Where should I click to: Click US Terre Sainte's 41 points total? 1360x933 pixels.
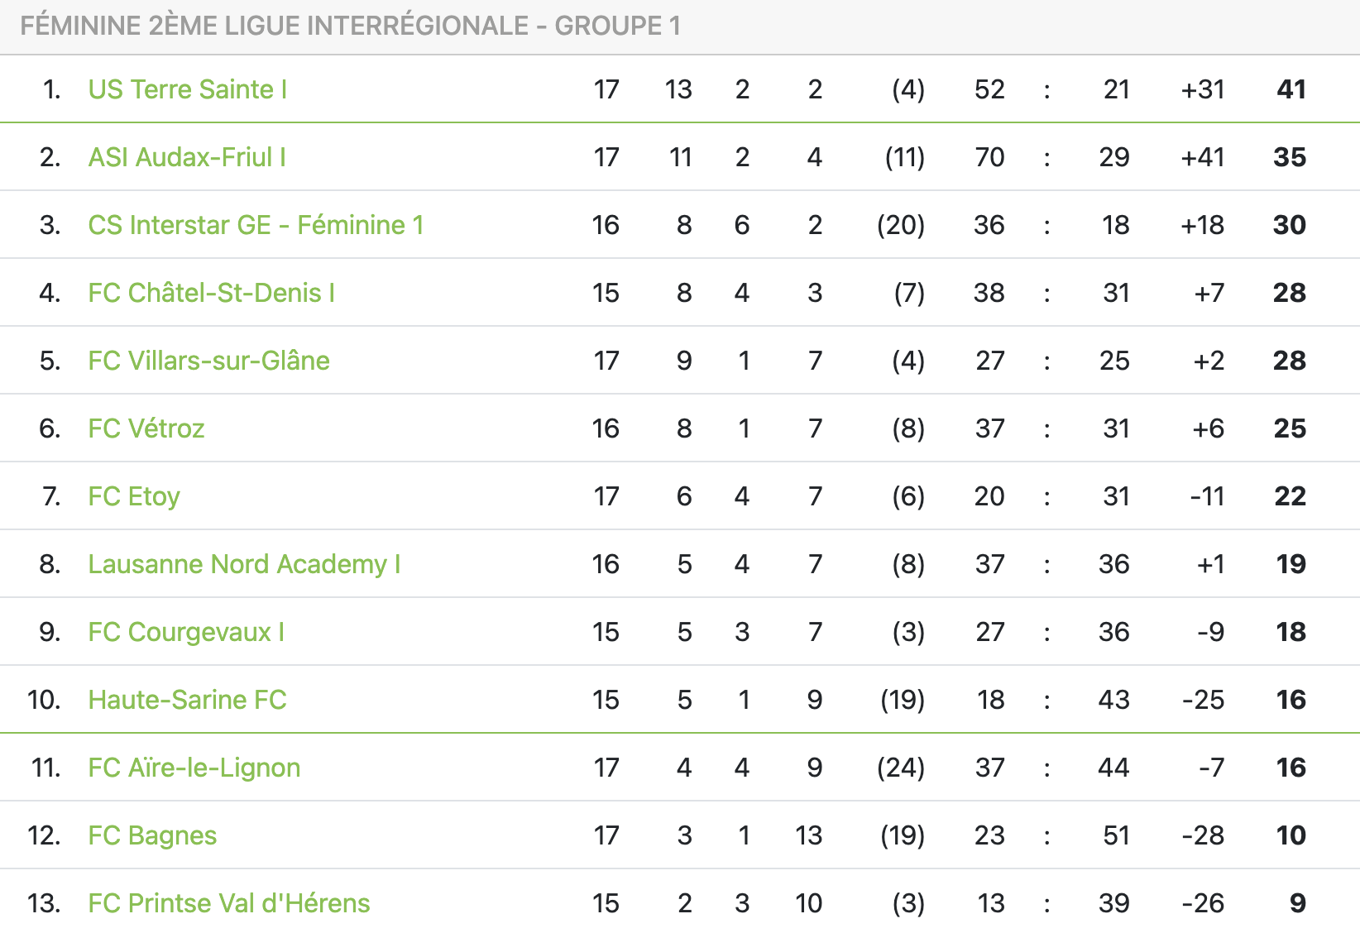(1291, 89)
